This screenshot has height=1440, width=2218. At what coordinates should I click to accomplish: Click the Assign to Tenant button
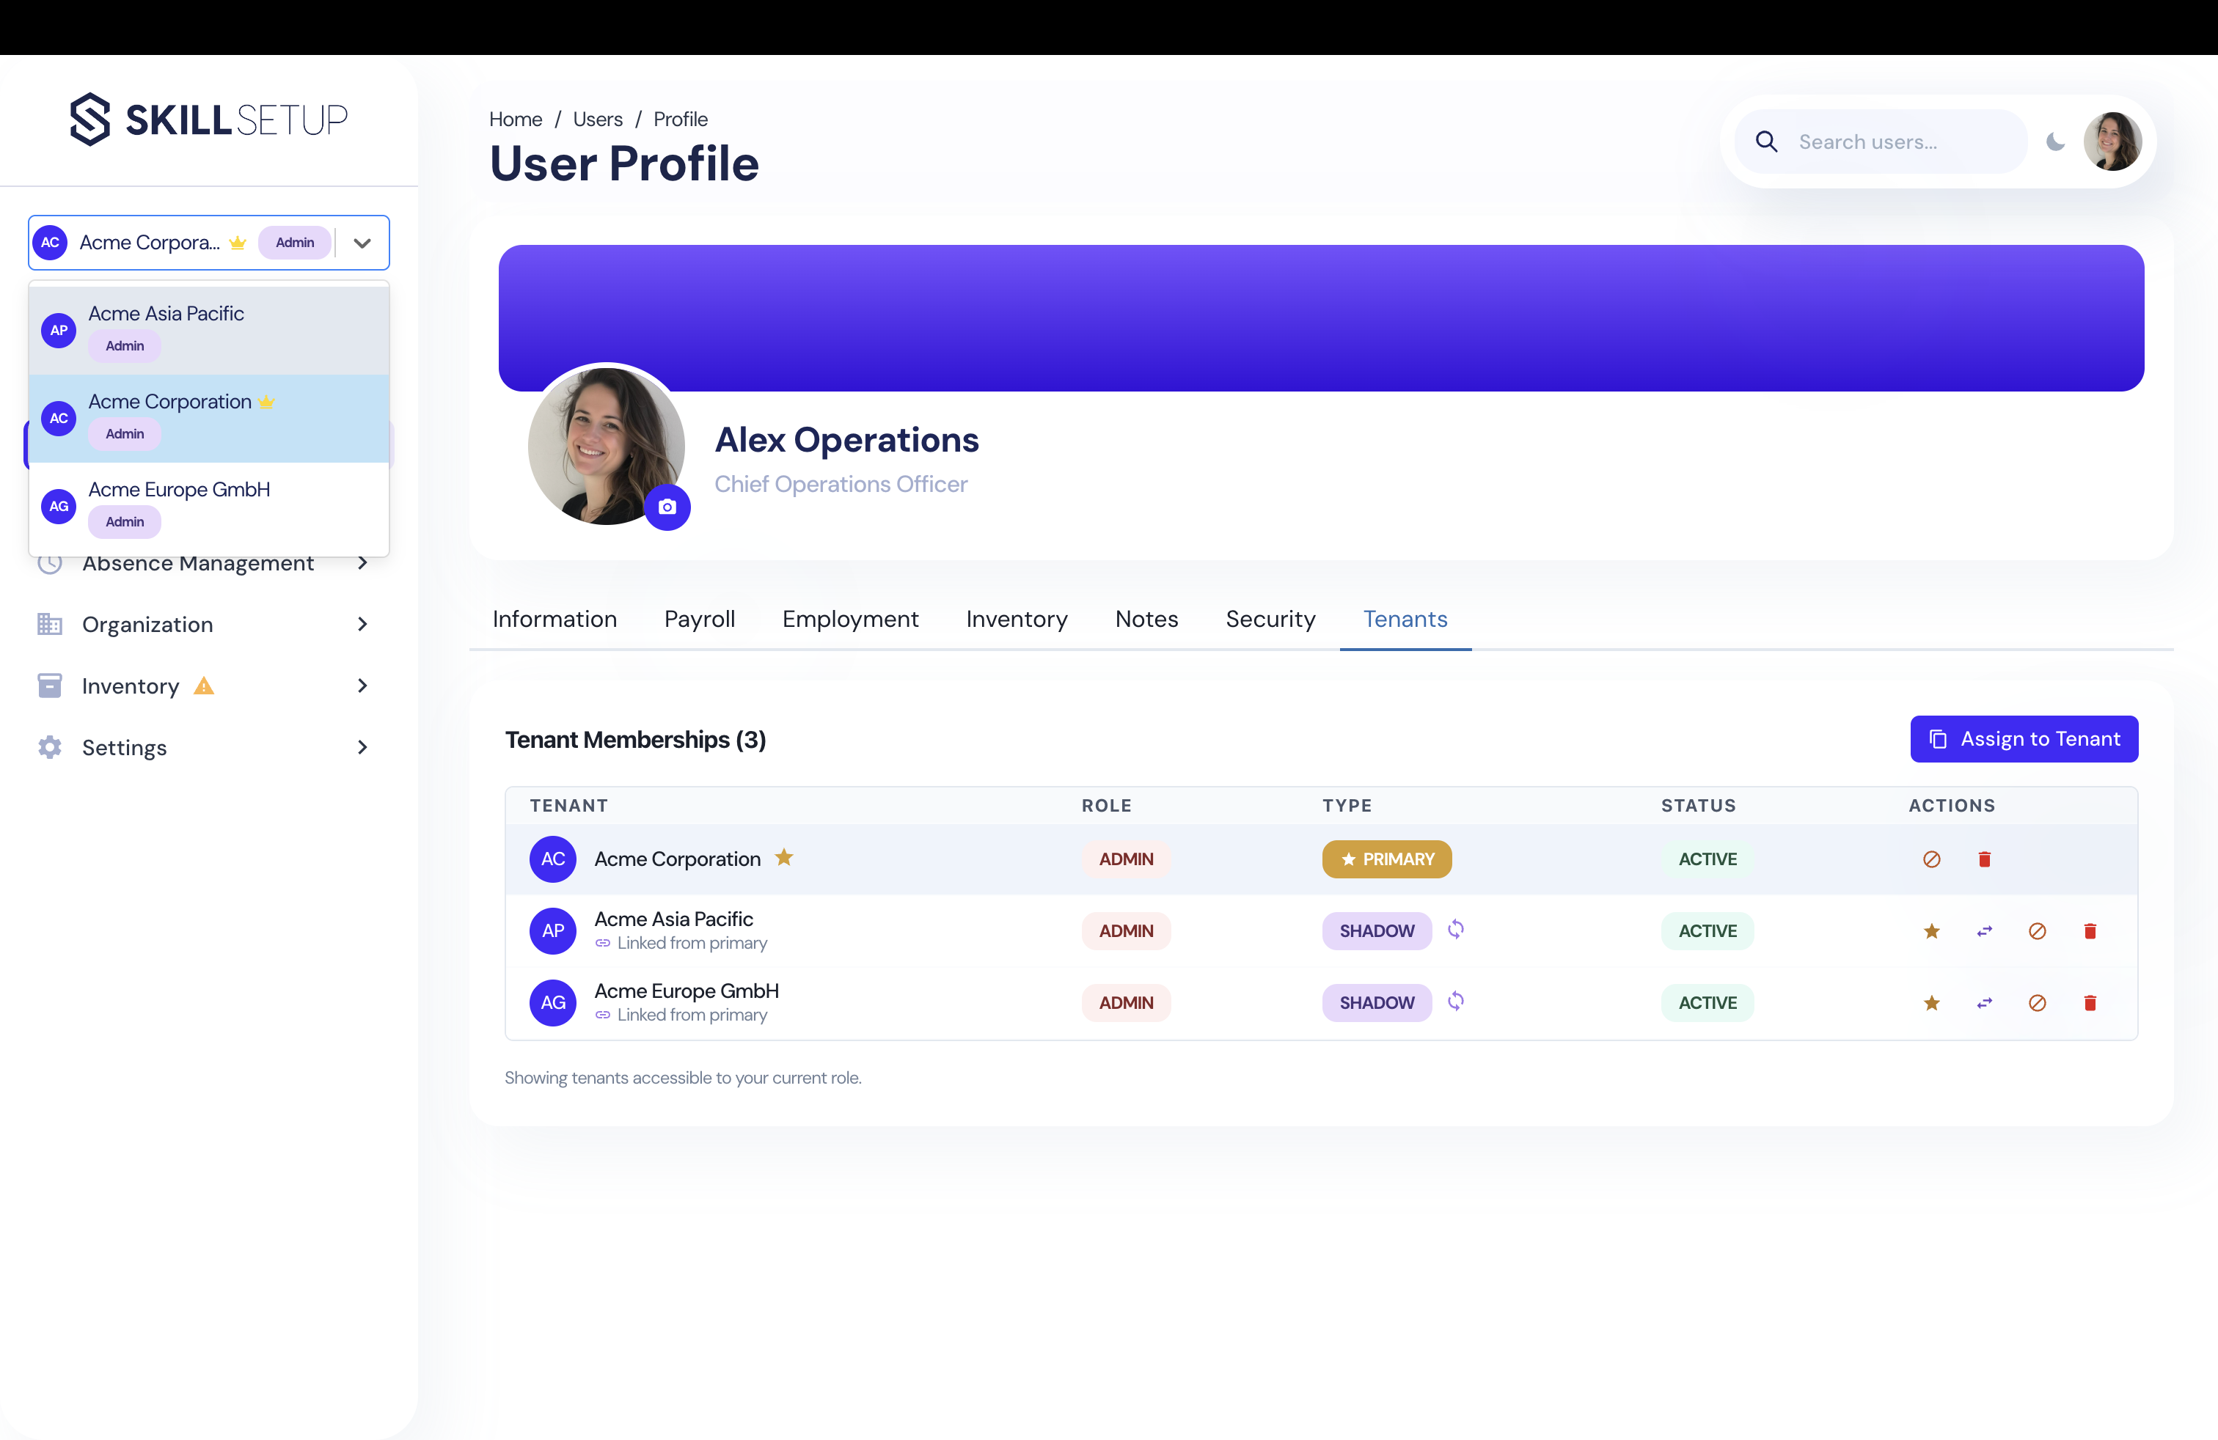point(2024,738)
